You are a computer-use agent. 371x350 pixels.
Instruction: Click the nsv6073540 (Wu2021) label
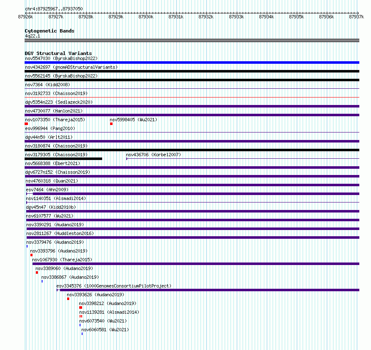point(103,321)
